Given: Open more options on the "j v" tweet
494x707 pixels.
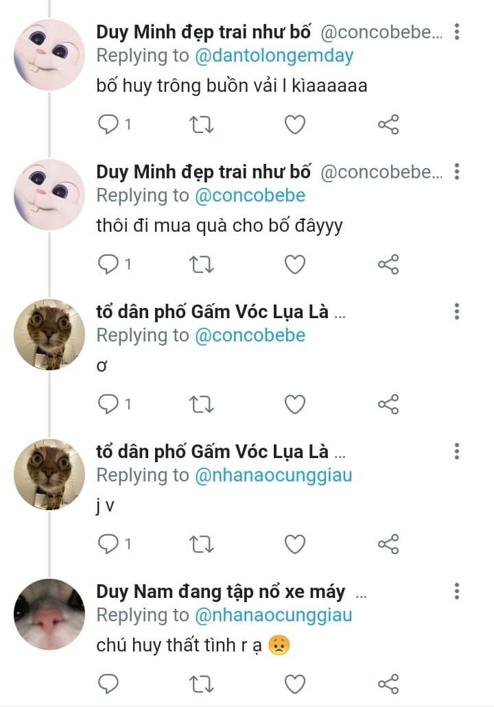Looking at the screenshot, I should 457,451.
